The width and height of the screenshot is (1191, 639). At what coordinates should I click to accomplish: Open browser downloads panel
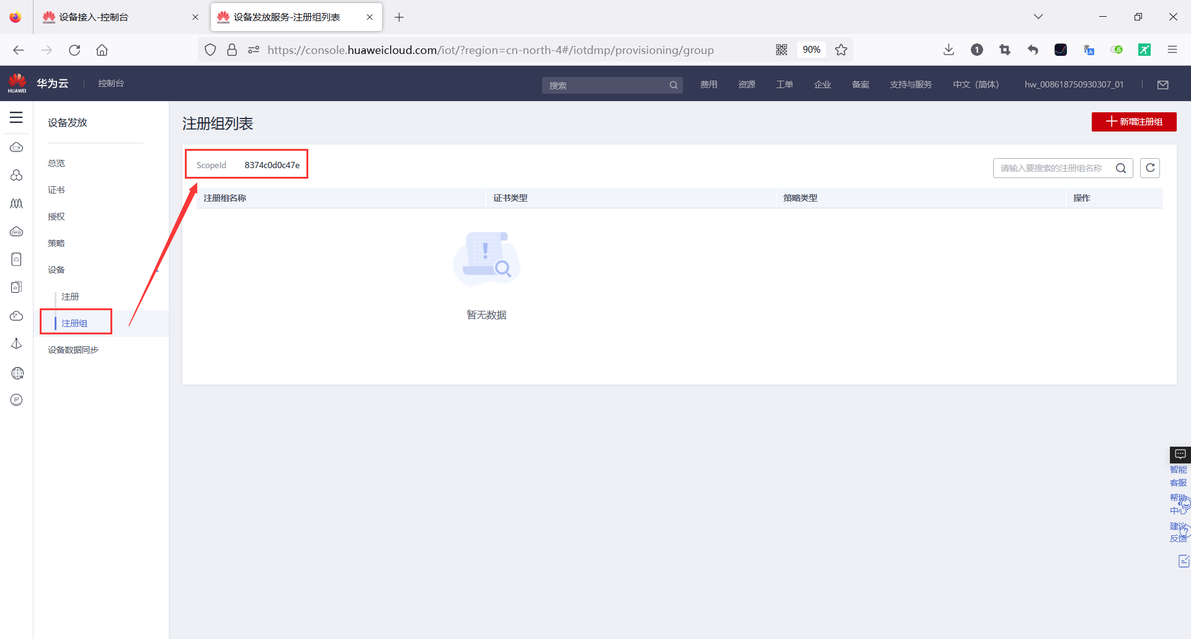point(948,50)
